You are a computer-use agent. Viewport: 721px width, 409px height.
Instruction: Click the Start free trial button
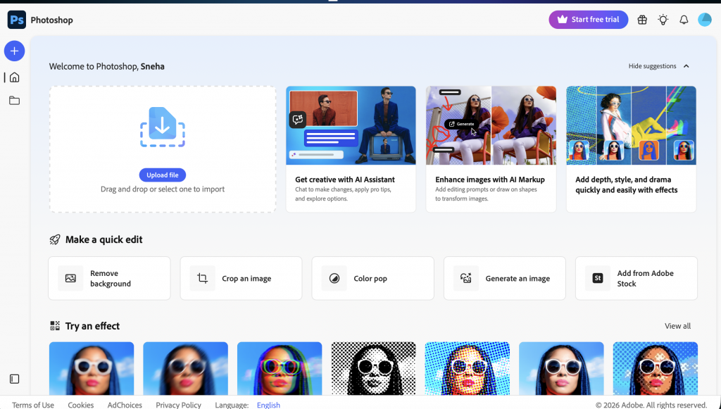point(588,20)
